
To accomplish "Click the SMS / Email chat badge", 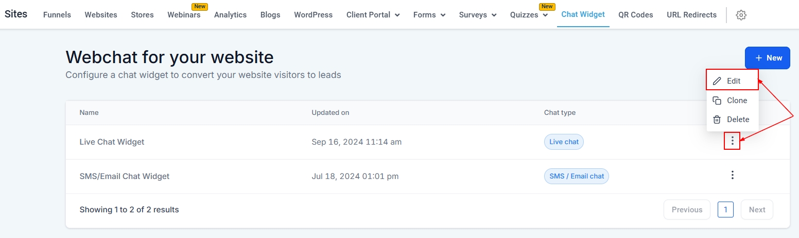I will pos(576,176).
